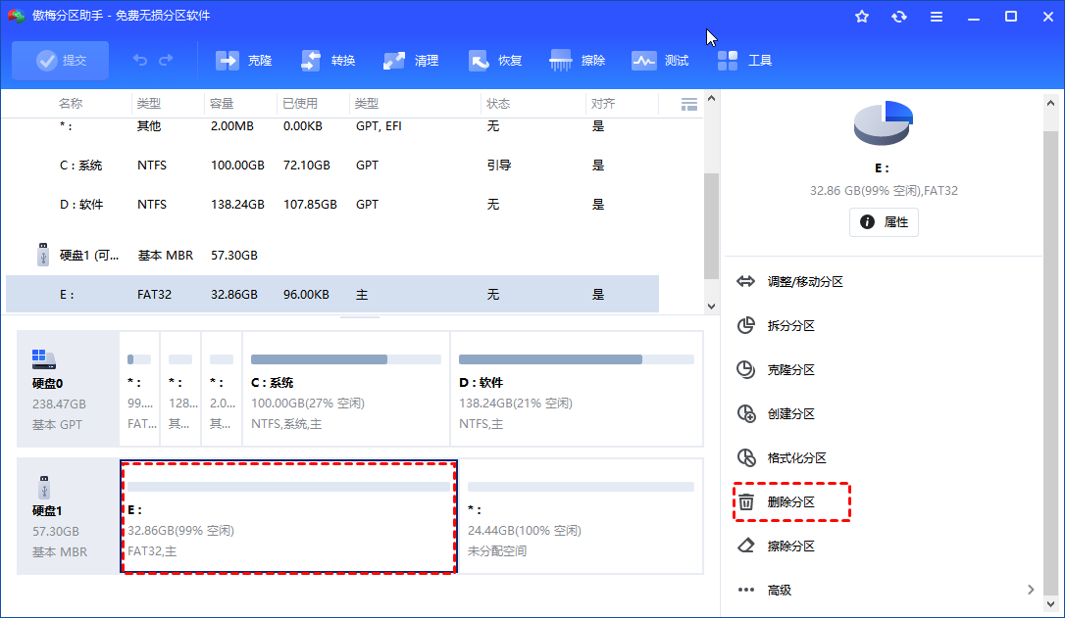
Task: Select the 硬盘0 disk block
Action: click(x=68, y=390)
